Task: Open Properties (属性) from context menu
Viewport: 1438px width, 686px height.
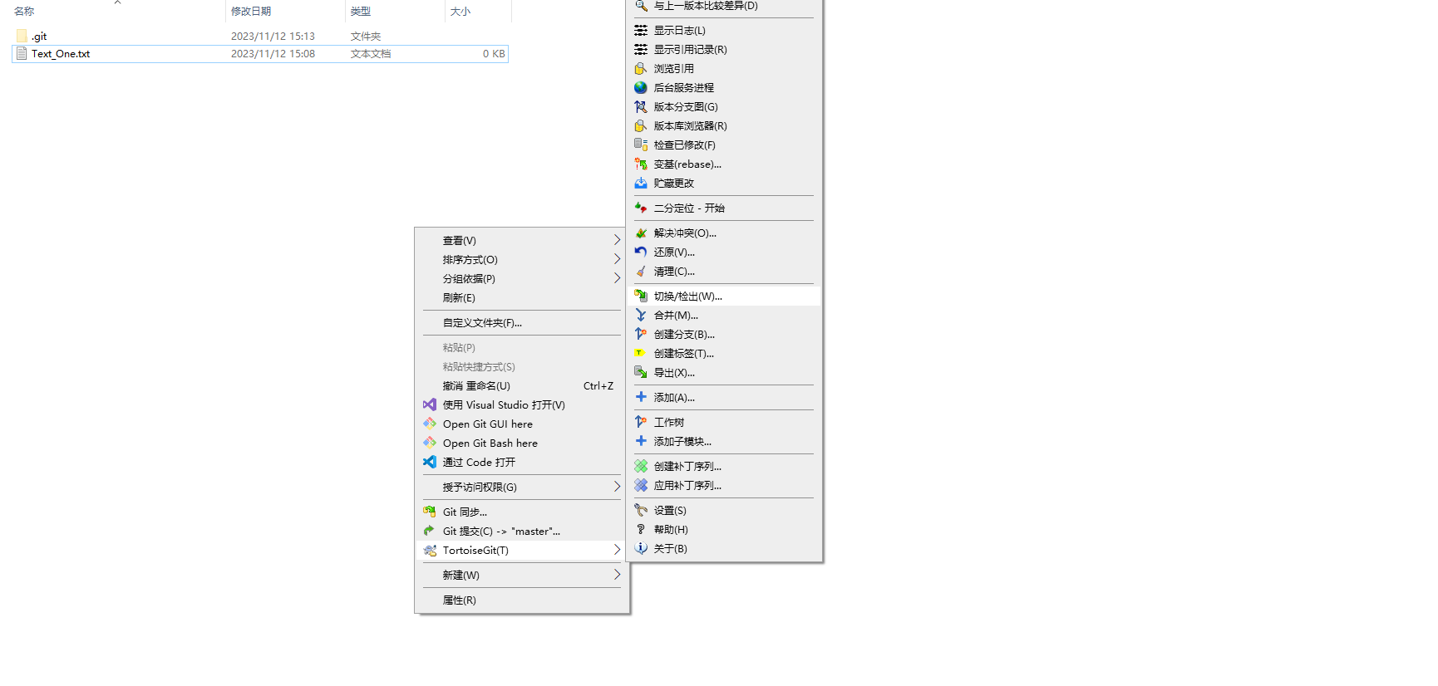Action: click(x=459, y=600)
